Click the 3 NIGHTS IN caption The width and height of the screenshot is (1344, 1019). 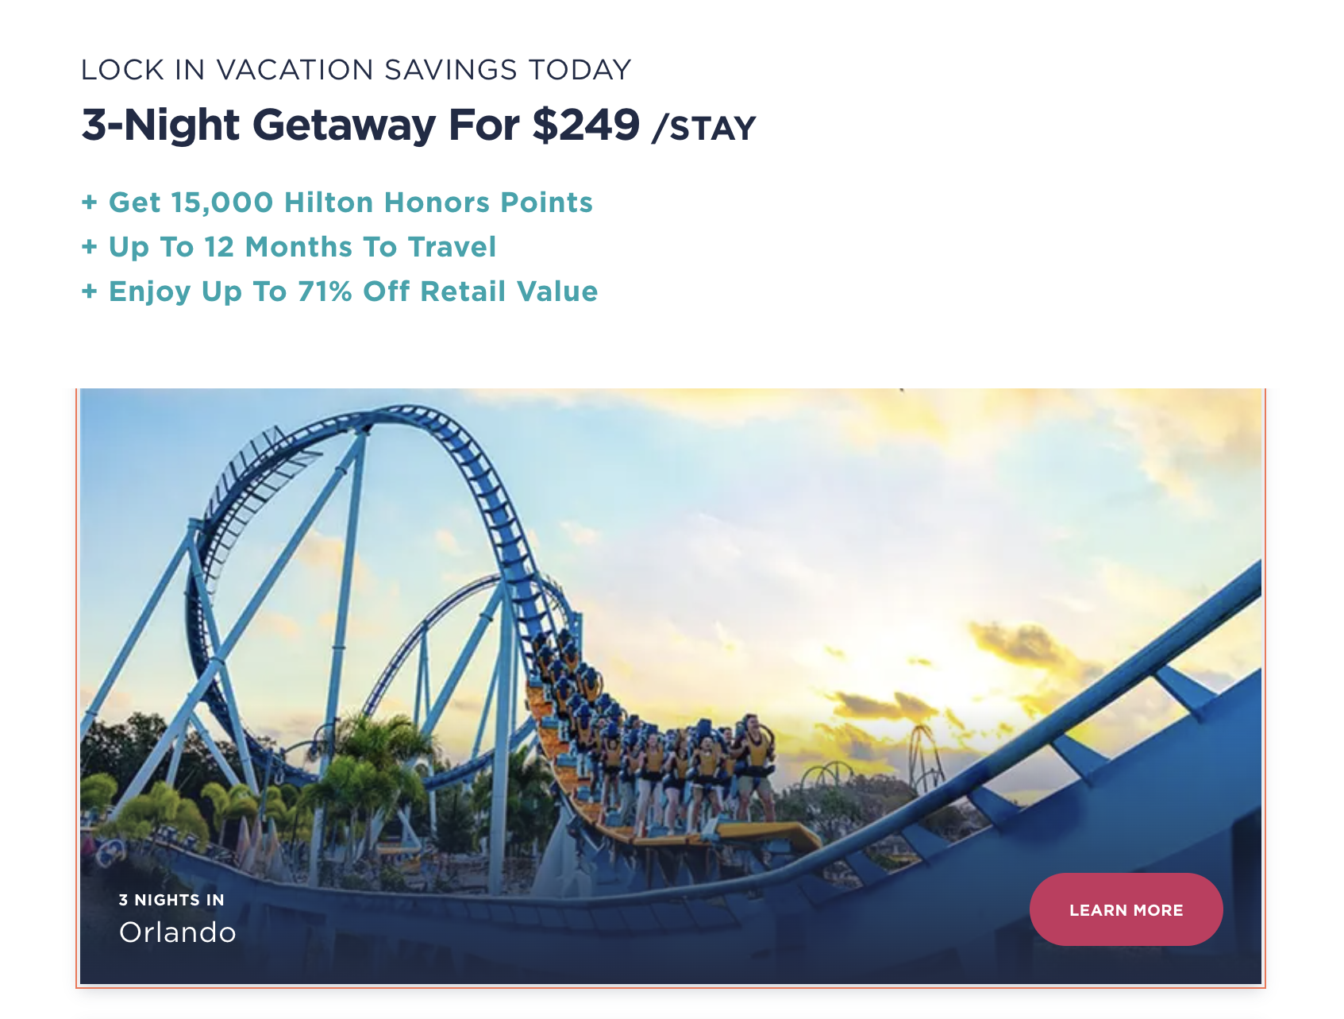pyautogui.click(x=171, y=900)
